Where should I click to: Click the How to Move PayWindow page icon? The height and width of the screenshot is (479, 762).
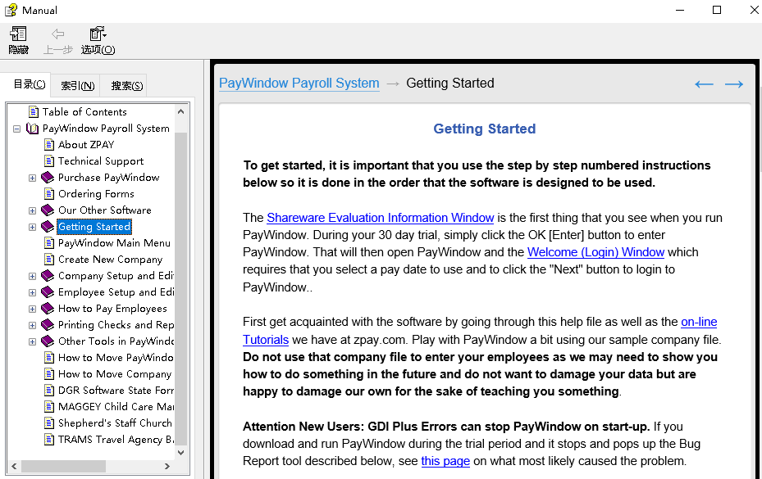coord(49,358)
